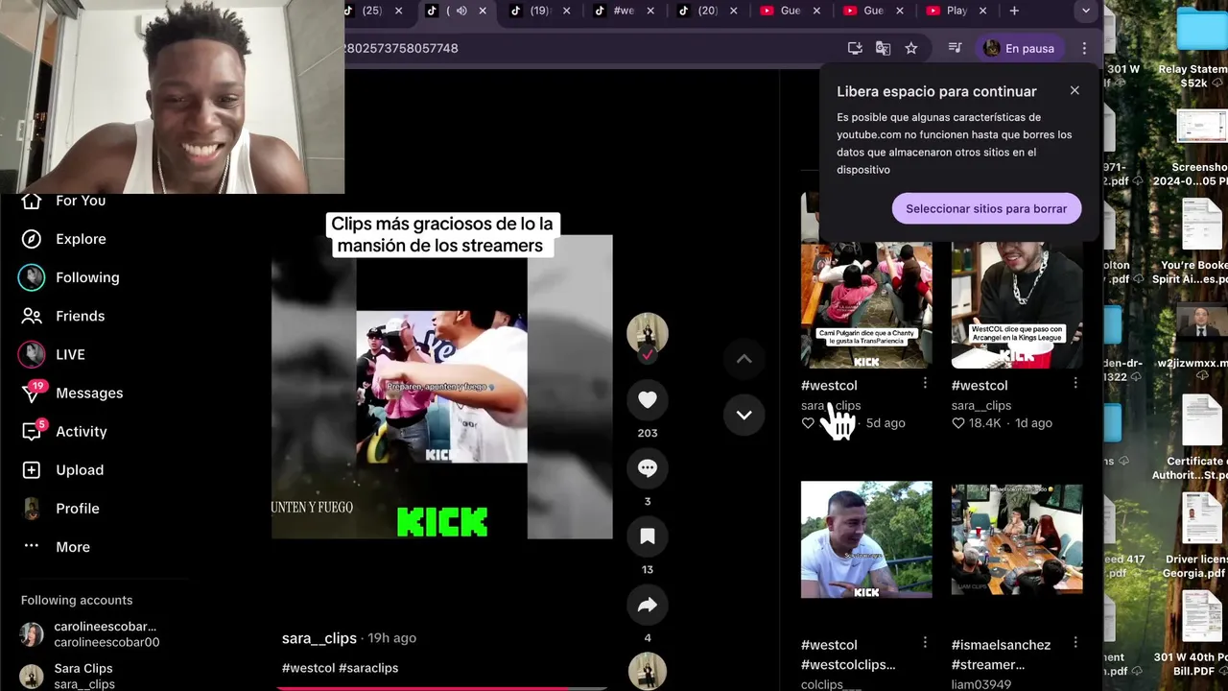Open the #saraclips hashtag in the caption
The image size is (1228, 691).
[368, 668]
